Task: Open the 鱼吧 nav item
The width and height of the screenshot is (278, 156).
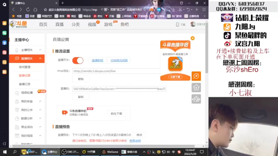Action: pos(125,24)
